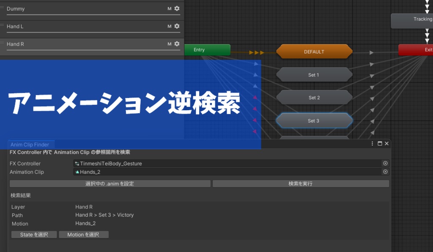
Task: Open the settings gear on the Dummy layer
Action: 177,8
